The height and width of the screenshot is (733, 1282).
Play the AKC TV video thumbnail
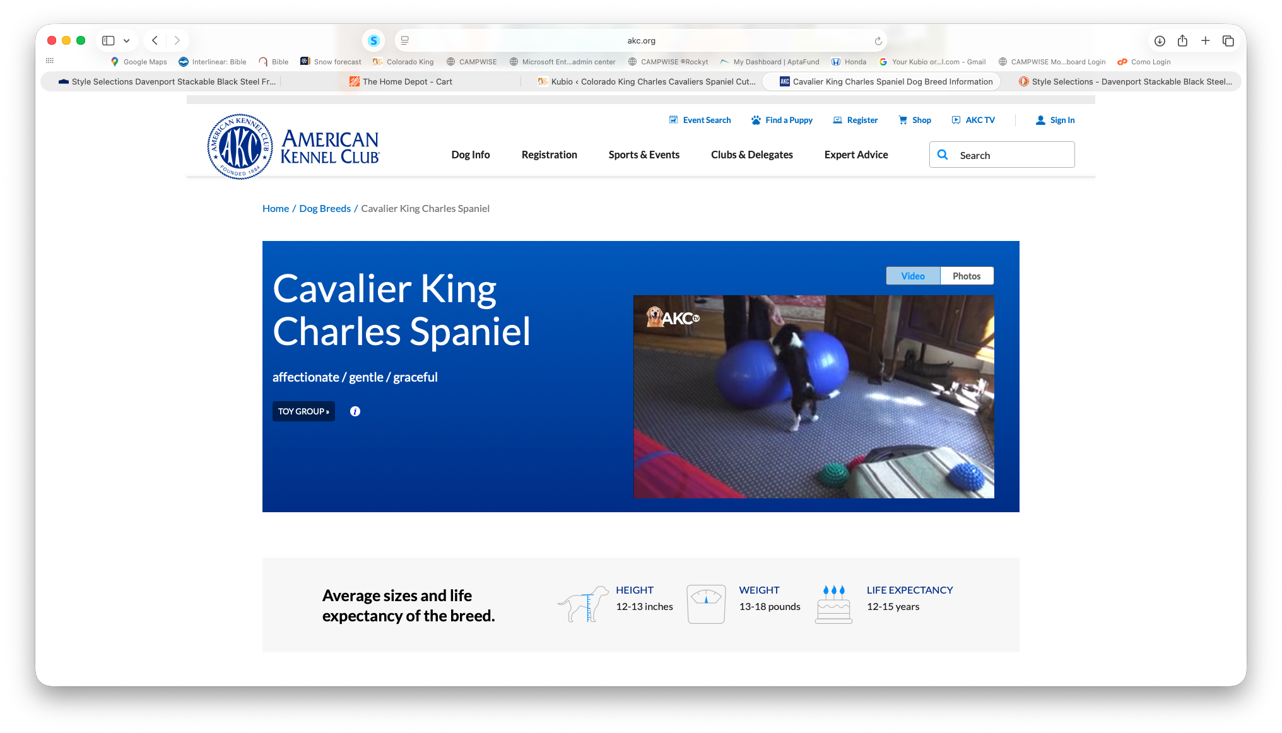click(x=813, y=396)
